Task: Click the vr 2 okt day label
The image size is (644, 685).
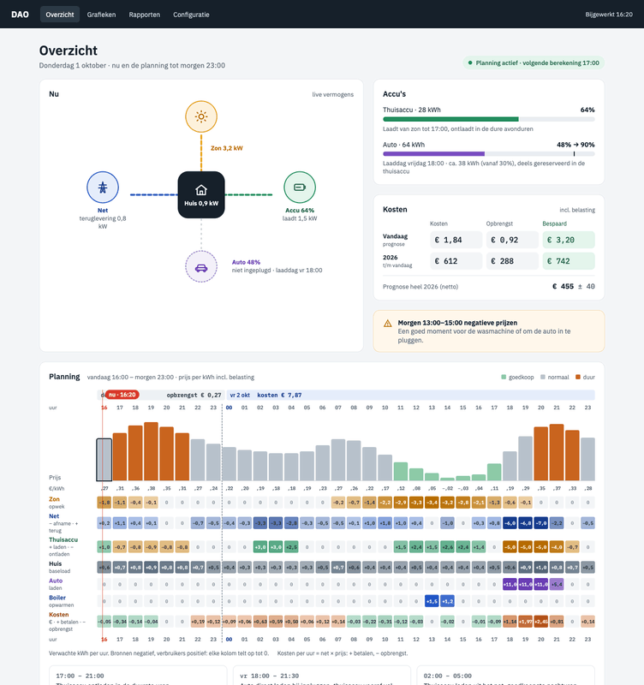Action: point(240,395)
